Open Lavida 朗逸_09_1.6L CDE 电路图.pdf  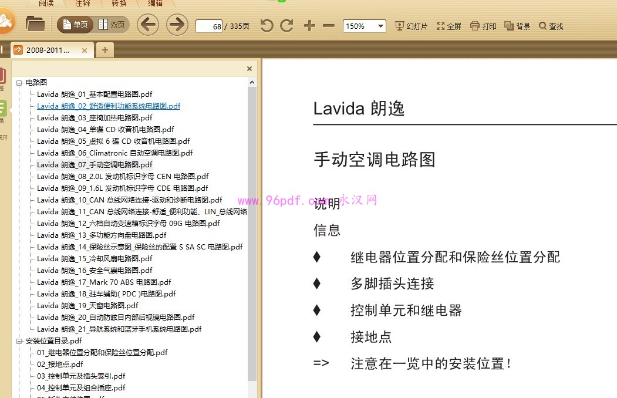click(x=122, y=188)
